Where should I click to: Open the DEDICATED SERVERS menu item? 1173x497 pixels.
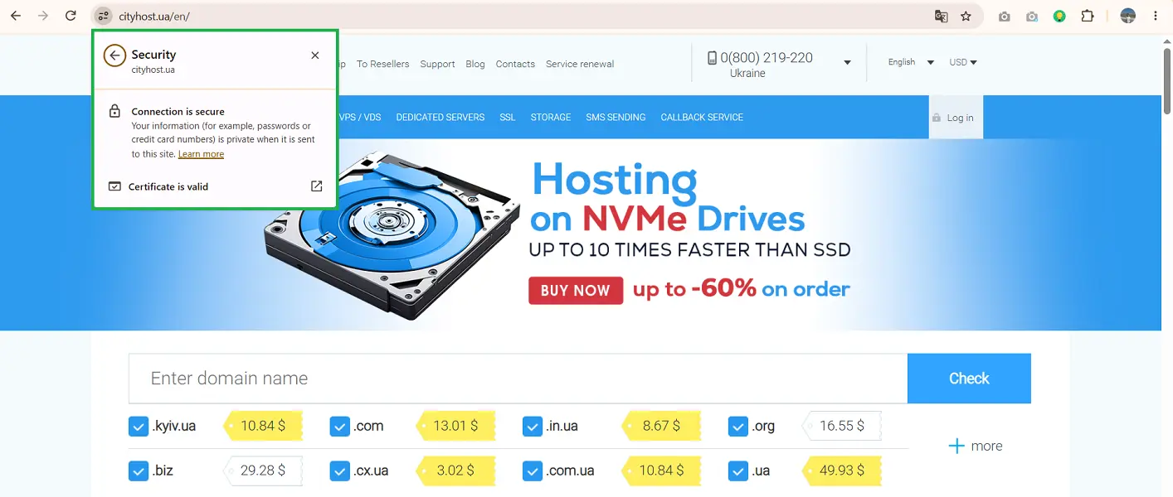(440, 117)
